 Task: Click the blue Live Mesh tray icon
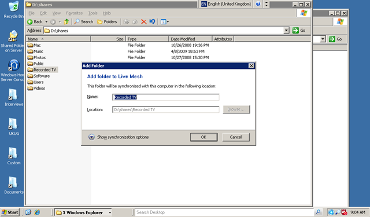click(331, 212)
